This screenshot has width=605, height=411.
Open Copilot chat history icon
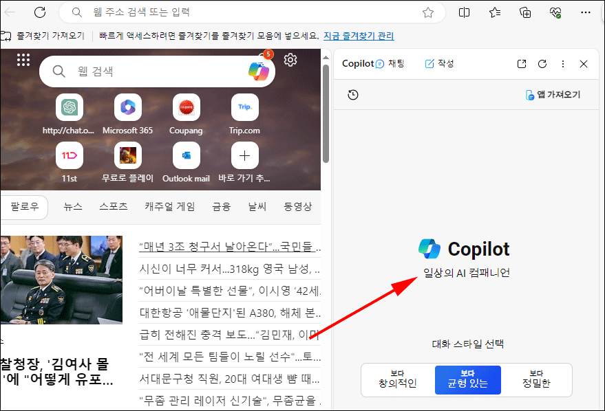click(353, 95)
